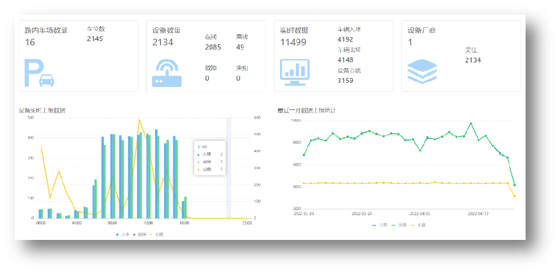Toggle 入场 legend in the 设备实时上报数据 chart

(x=124, y=234)
